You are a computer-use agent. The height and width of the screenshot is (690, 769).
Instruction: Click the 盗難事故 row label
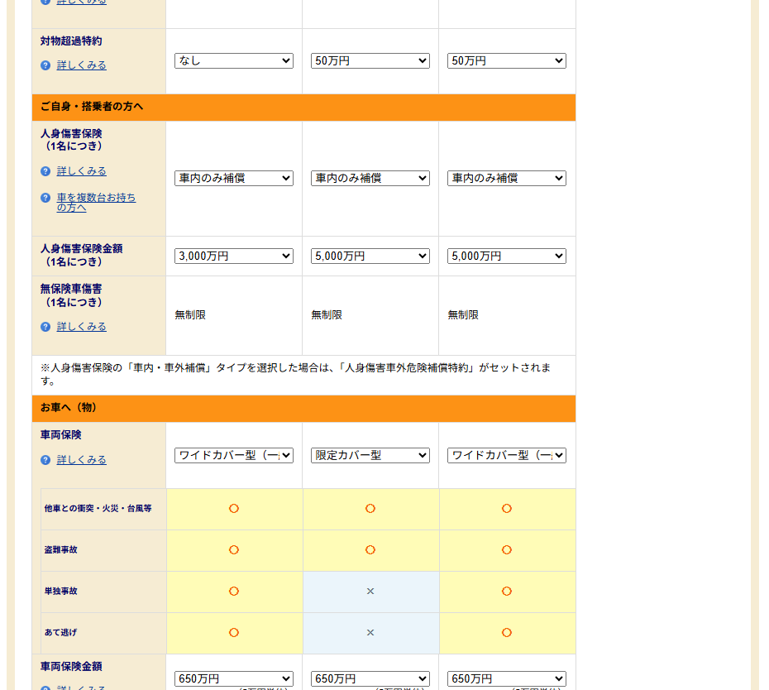click(61, 549)
